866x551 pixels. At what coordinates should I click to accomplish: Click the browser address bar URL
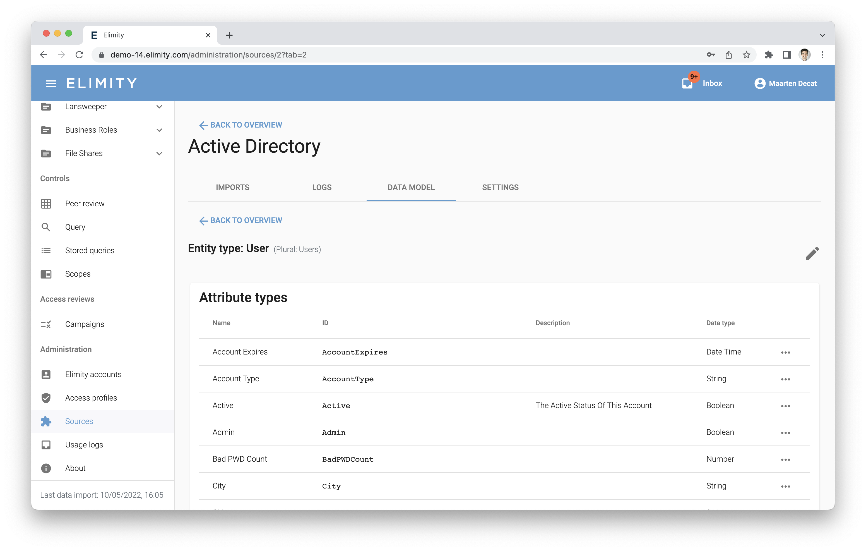209,55
